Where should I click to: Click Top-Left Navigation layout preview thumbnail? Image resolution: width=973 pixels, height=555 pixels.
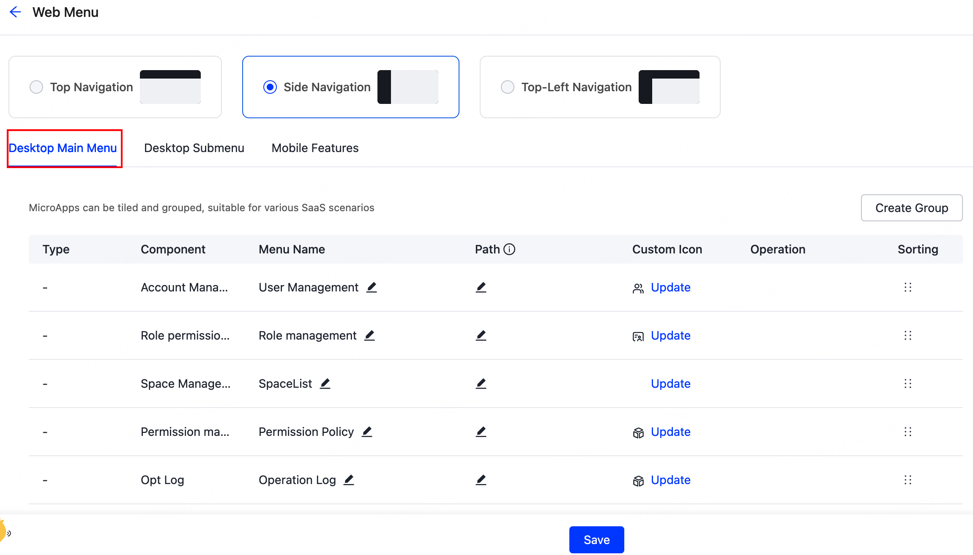pos(669,87)
